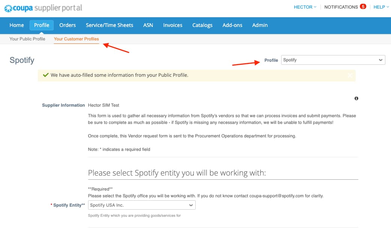The height and width of the screenshot is (228, 391).
Task: Click the info icon above the form
Action: point(356,98)
